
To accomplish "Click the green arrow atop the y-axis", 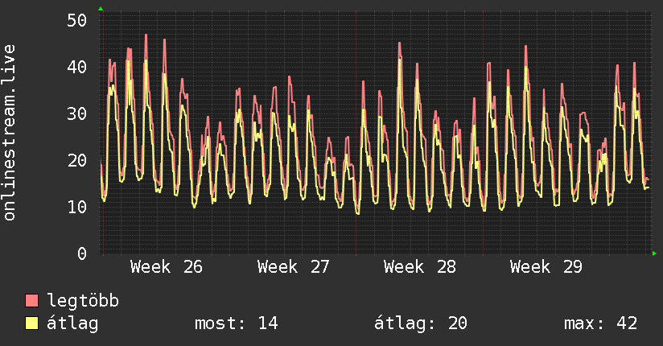I will tap(101, 9).
